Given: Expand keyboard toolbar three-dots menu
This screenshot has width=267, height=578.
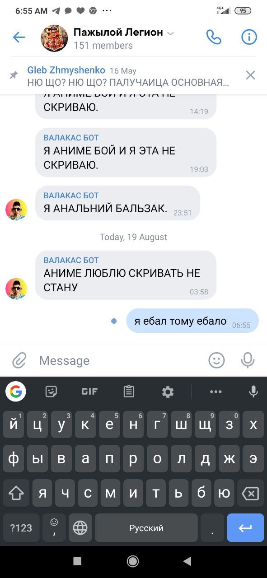Looking at the screenshot, I should [216, 392].
